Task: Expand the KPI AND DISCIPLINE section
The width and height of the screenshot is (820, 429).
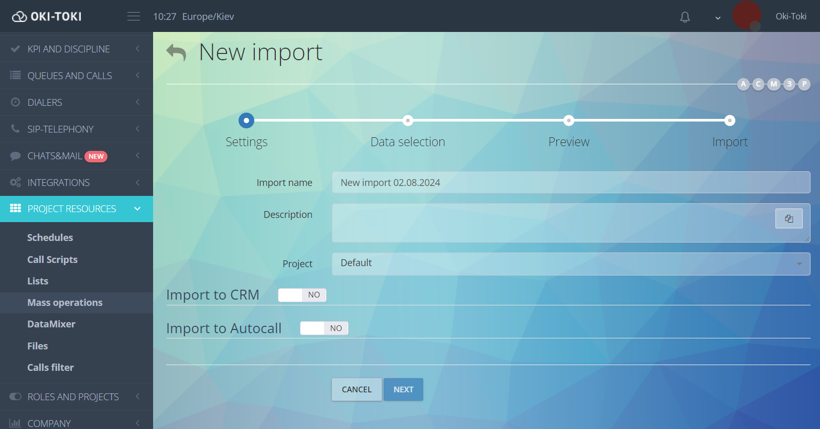Action: 76,49
